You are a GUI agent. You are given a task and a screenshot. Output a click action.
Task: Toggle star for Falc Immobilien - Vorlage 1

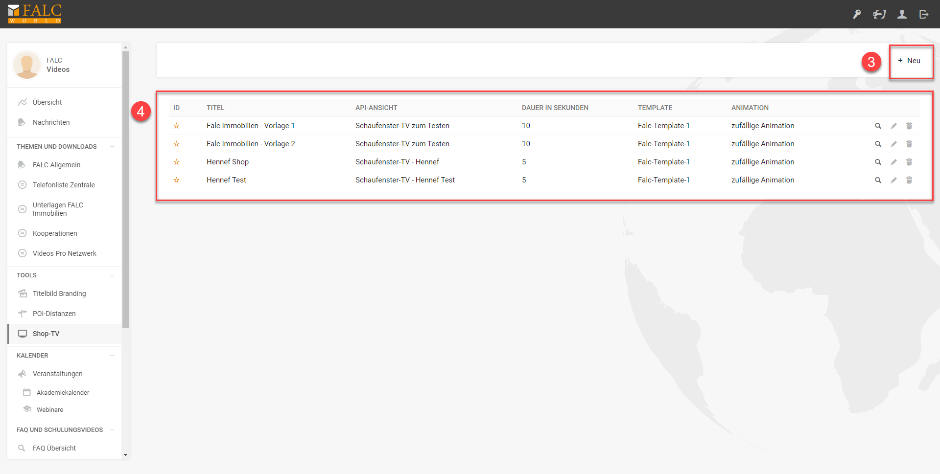(x=176, y=126)
